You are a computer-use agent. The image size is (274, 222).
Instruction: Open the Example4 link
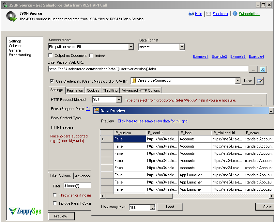pos(256,56)
